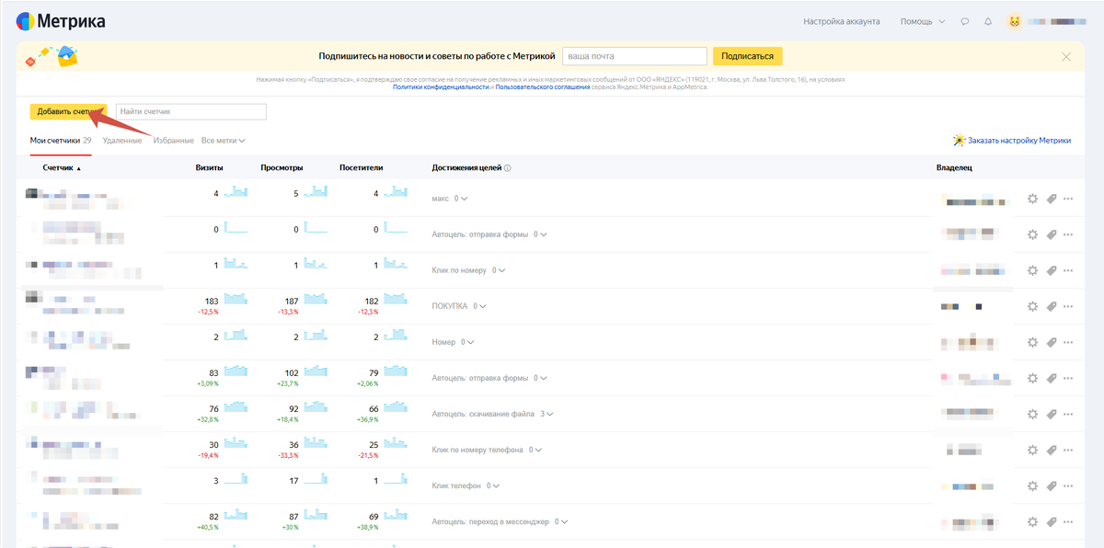Image resolution: width=1104 pixels, height=548 pixels.
Task: Expand the Помощь dropdown menu
Action: (x=923, y=21)
